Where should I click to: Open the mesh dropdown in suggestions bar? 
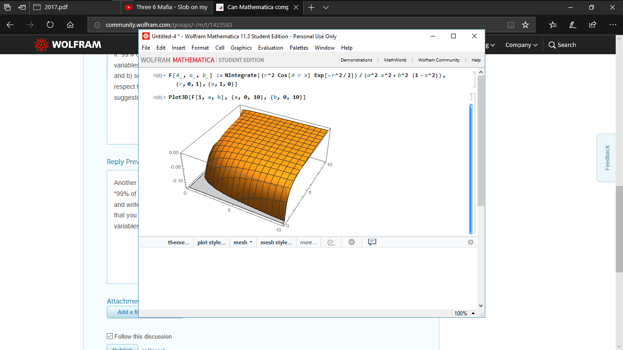[x=243, y=242]
